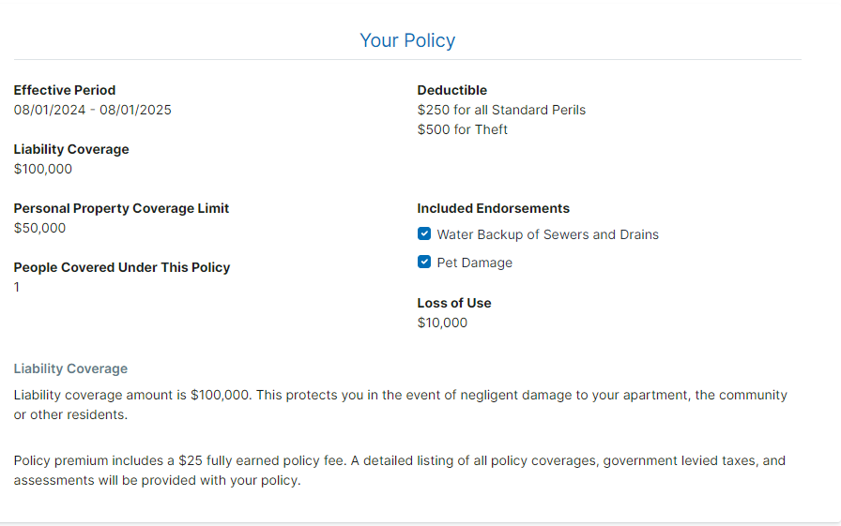This screenshot has width=841, height=526.
Task: Select the $250 for all Standard Perils text
Action: [x=501, y=110]
